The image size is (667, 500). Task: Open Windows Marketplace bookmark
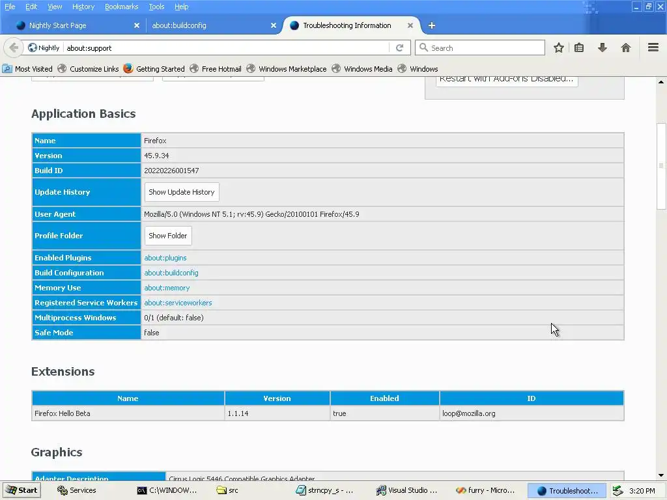pyautogui.click(x=287, y=69)
